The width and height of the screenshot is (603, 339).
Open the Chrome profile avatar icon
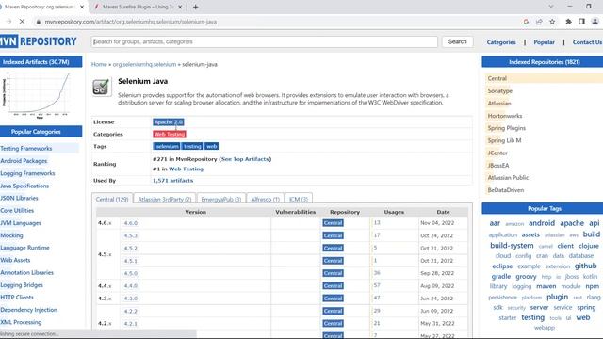pos(595,22)
